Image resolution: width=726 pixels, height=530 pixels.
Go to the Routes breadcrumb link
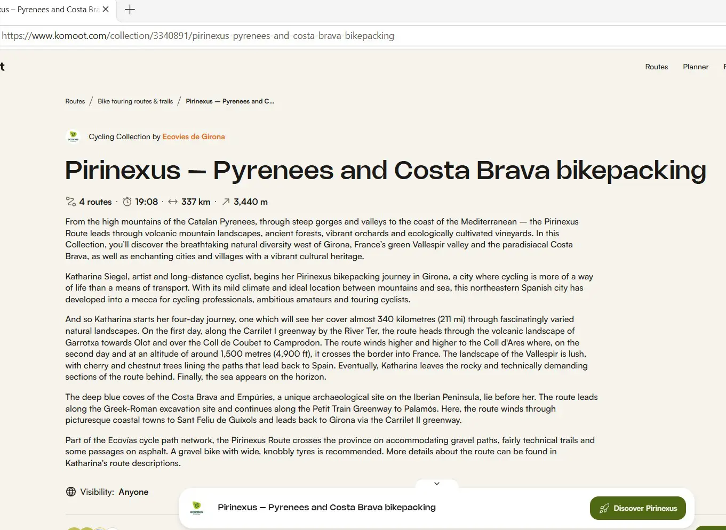click(x=75, y=101)
